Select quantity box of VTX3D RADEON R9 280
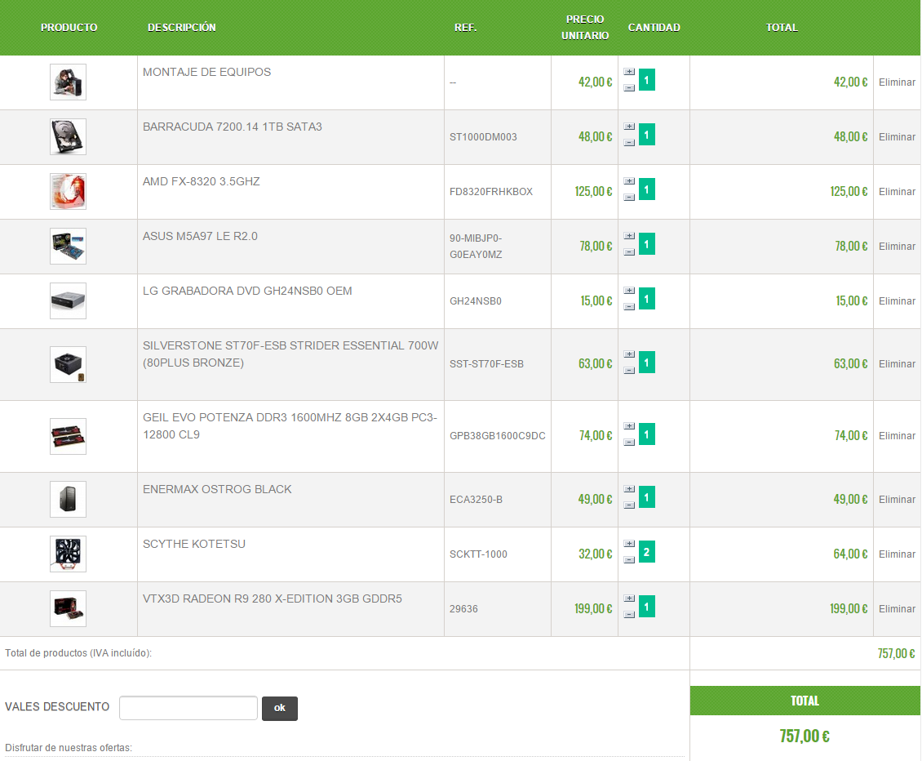The width and height of the screenshot is (922, 761). [x=647, y=607]
